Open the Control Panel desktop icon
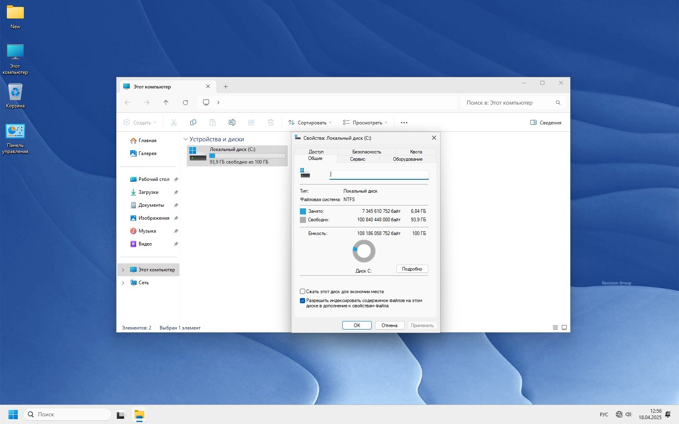Screen dimensions: 679x424 pos(15,132)
